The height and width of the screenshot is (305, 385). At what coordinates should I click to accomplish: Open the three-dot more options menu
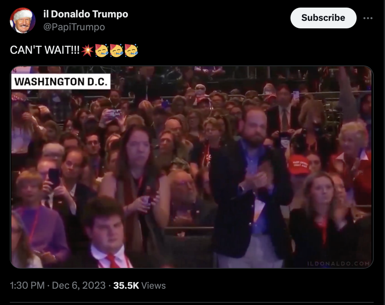pyautogui.click(x=368, y=18)
